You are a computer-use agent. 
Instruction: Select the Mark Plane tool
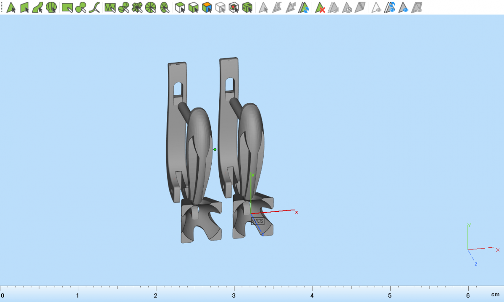(24, 7)
